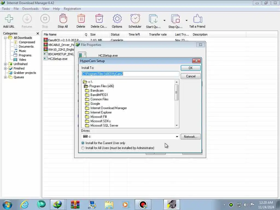Open the Drives combo box

pos(130,136)
